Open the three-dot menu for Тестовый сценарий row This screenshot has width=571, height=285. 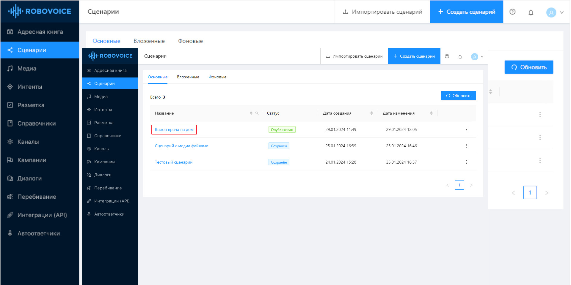point(466,162)
